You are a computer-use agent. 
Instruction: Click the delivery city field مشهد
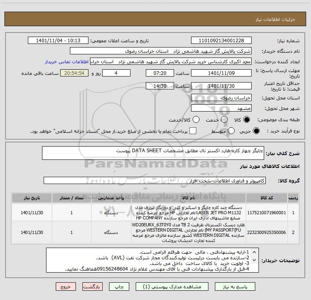point(221,108)
